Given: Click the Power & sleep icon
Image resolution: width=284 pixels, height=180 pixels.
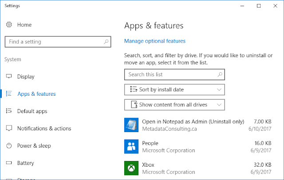Looking at the screenshot, I should (x=9, y=146).
